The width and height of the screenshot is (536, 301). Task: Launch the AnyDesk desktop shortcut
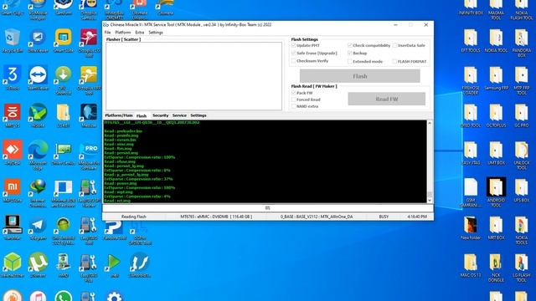(13, 152)
